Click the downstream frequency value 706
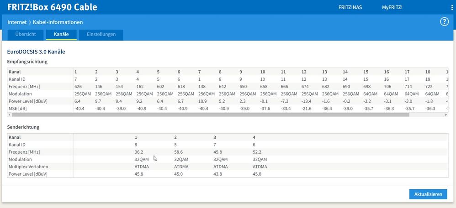The width and height of the screenshot is (456, 208). tap(387, 87)
